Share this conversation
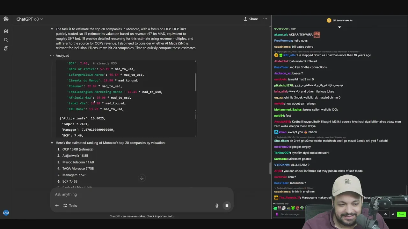Viewport: 408px width, 229px height. 251,19
